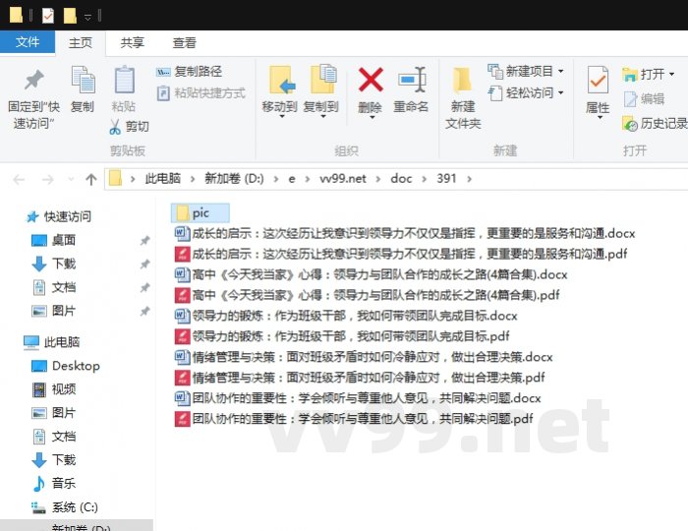Expand the chevron after 391 breadcrumb
Viewport: 688px width, 531px height.
click(x=470, y=179)
